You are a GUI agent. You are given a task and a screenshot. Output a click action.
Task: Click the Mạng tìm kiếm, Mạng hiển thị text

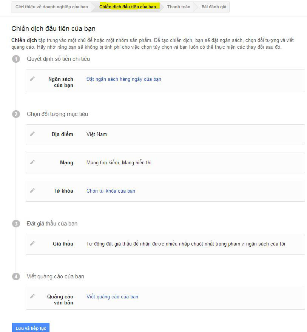click(119, 163)
